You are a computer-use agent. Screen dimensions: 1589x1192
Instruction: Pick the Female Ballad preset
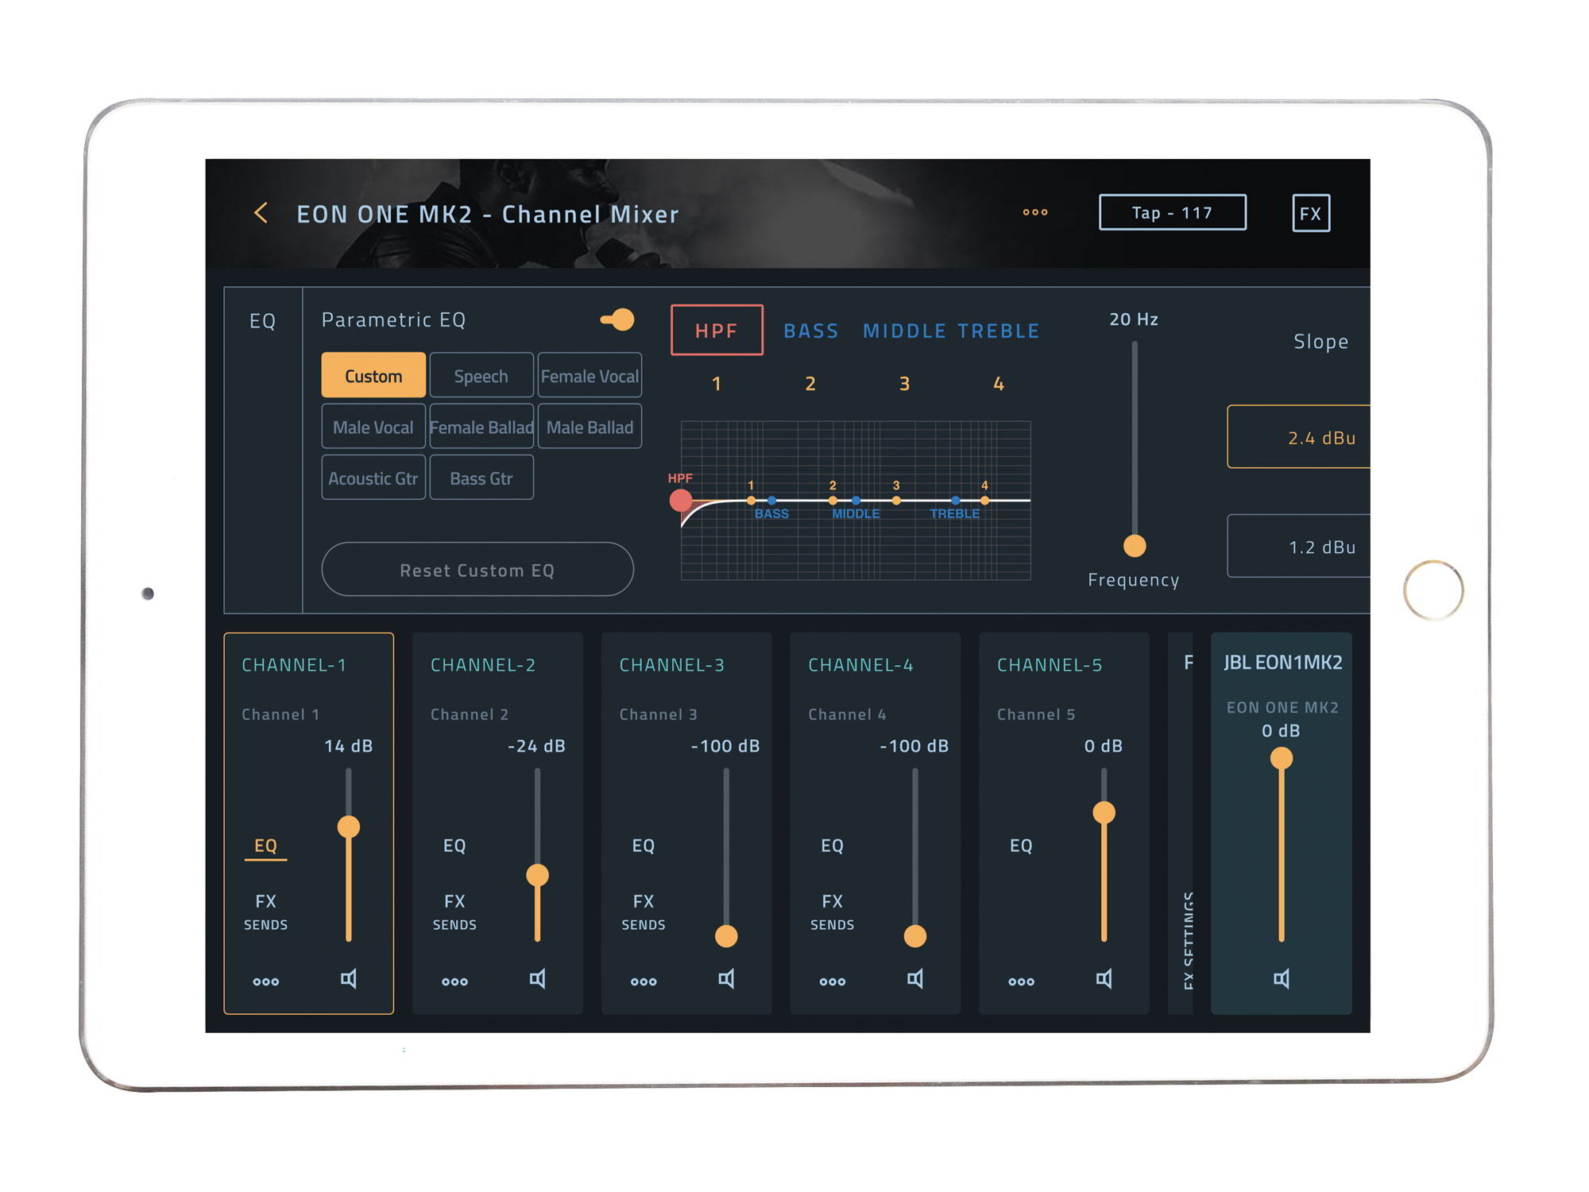(481, 427)
